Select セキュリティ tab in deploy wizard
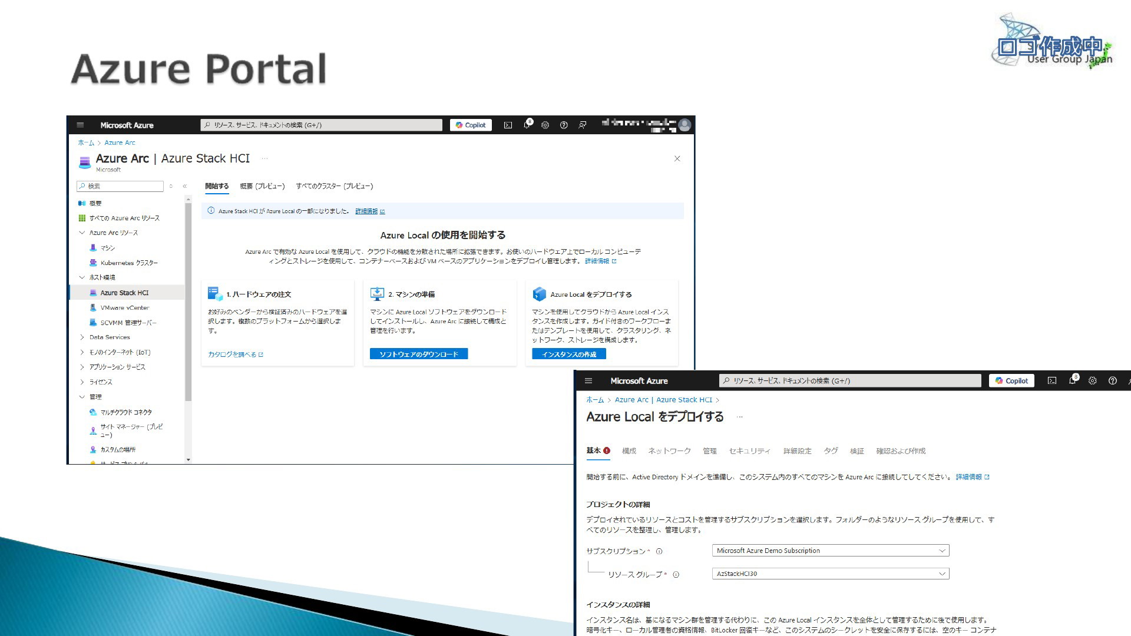The width and height of the screenshot is (1131, 636). point(749,451)
